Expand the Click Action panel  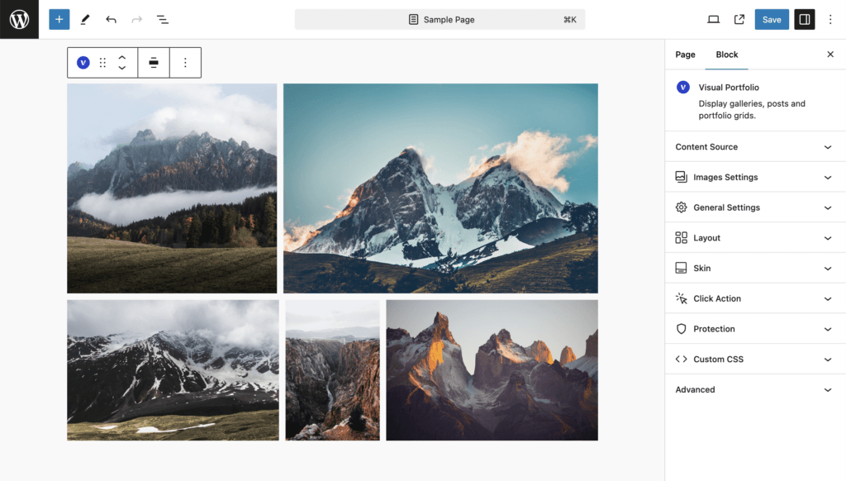(755, 298)
